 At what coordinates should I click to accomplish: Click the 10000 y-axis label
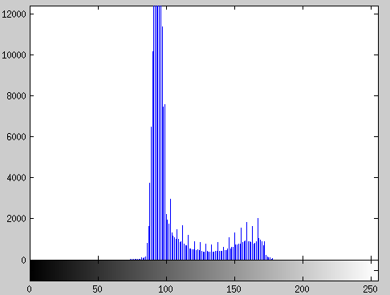click(14, 55)
